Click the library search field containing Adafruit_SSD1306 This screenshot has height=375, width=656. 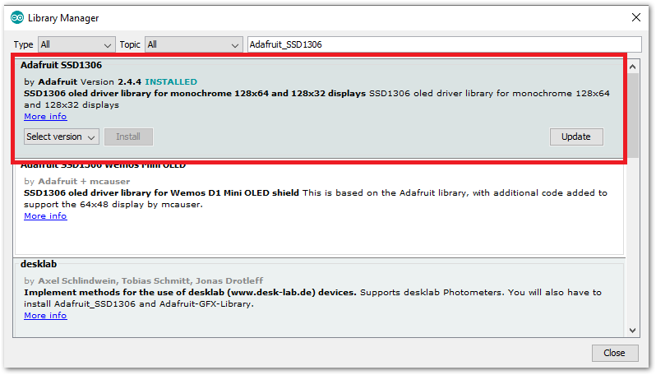pos(444,44)
